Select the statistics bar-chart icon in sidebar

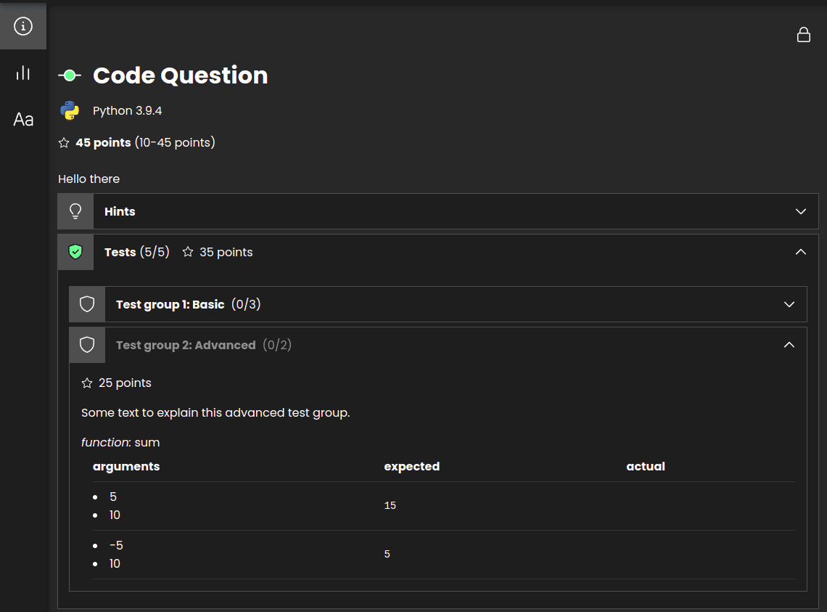[x=22, y=73]
